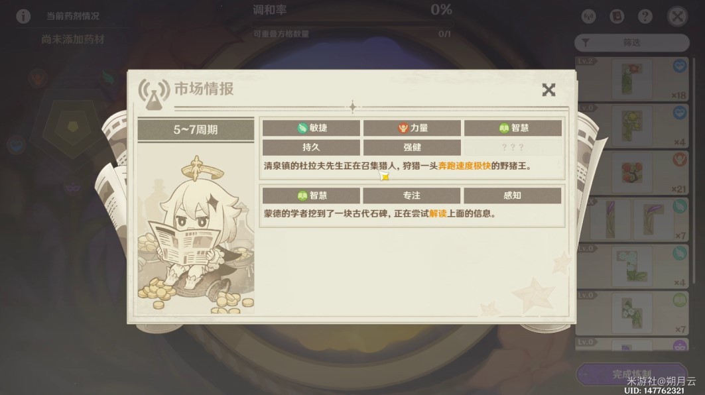Close the 市场情报 dialog

click(548, 90)
